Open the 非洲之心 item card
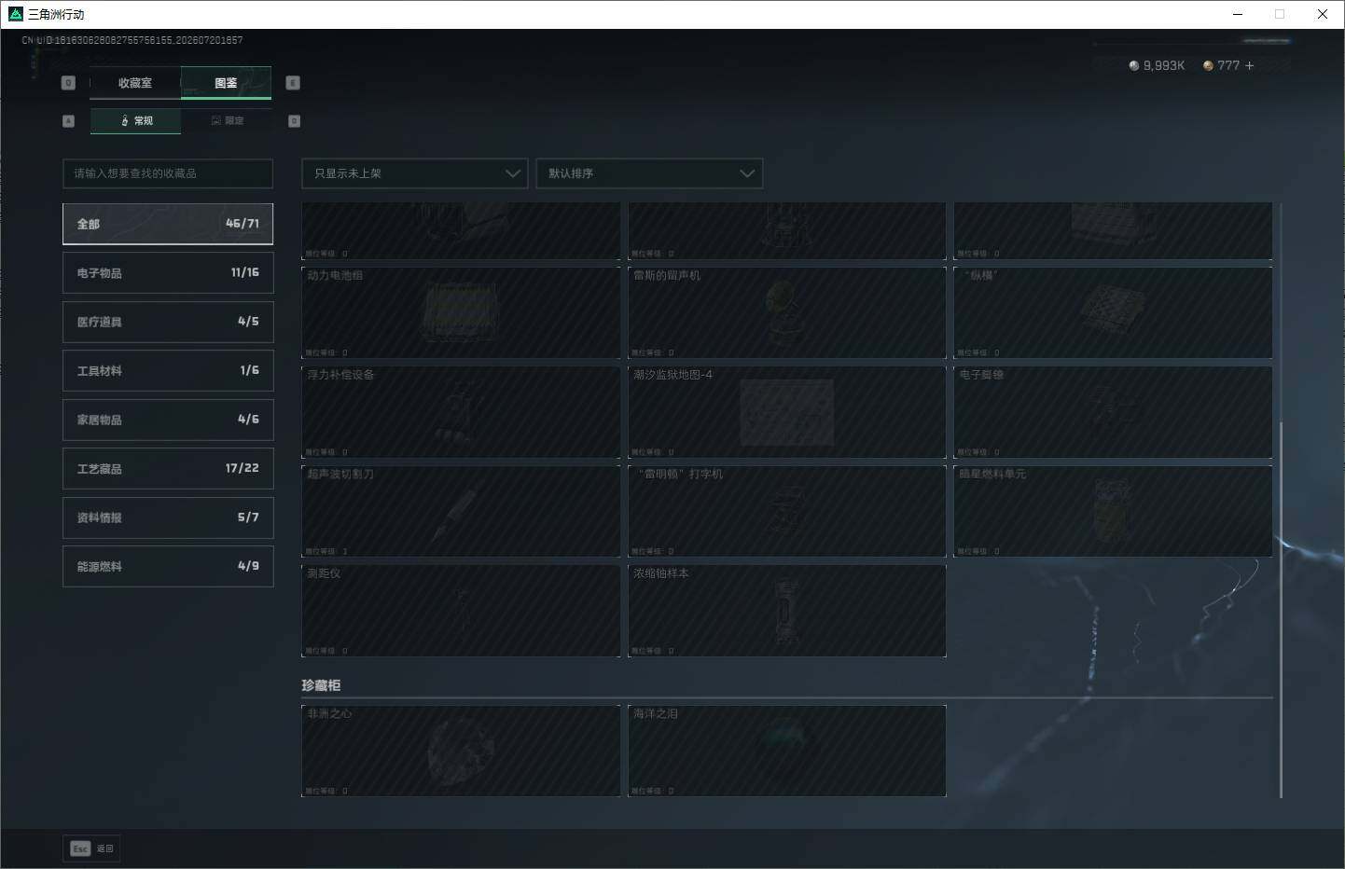This screenshot has height=869, width=1345. [461, 751]
